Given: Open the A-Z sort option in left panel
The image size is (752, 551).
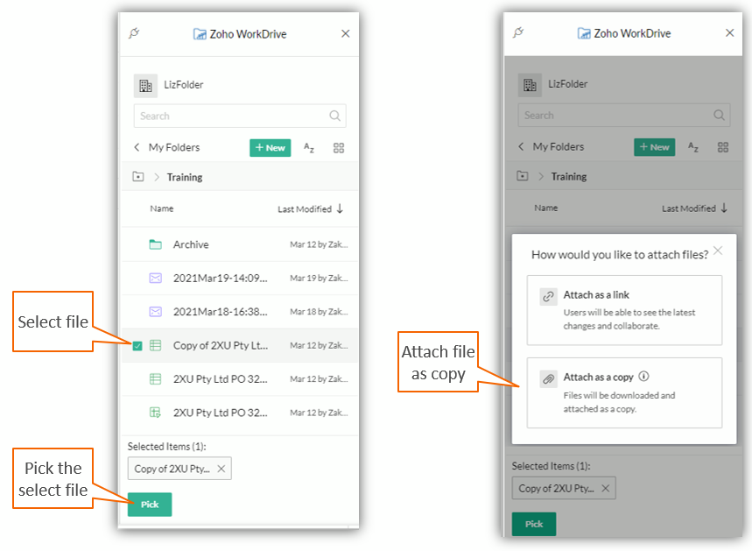Looking at the screenshot, I should [309, 148].
